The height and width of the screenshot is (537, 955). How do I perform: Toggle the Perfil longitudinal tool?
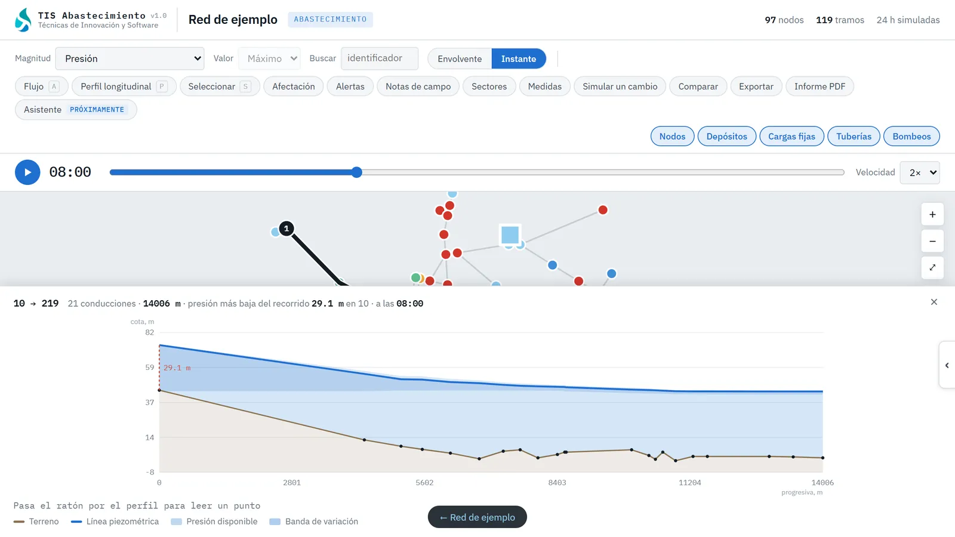pos(124,87)
